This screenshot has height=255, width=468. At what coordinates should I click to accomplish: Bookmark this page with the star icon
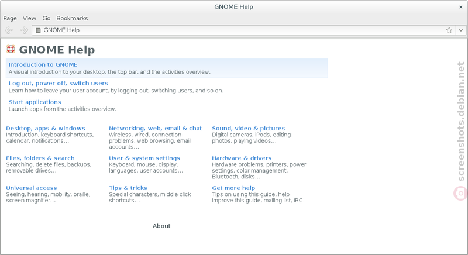tap(449, 30)
